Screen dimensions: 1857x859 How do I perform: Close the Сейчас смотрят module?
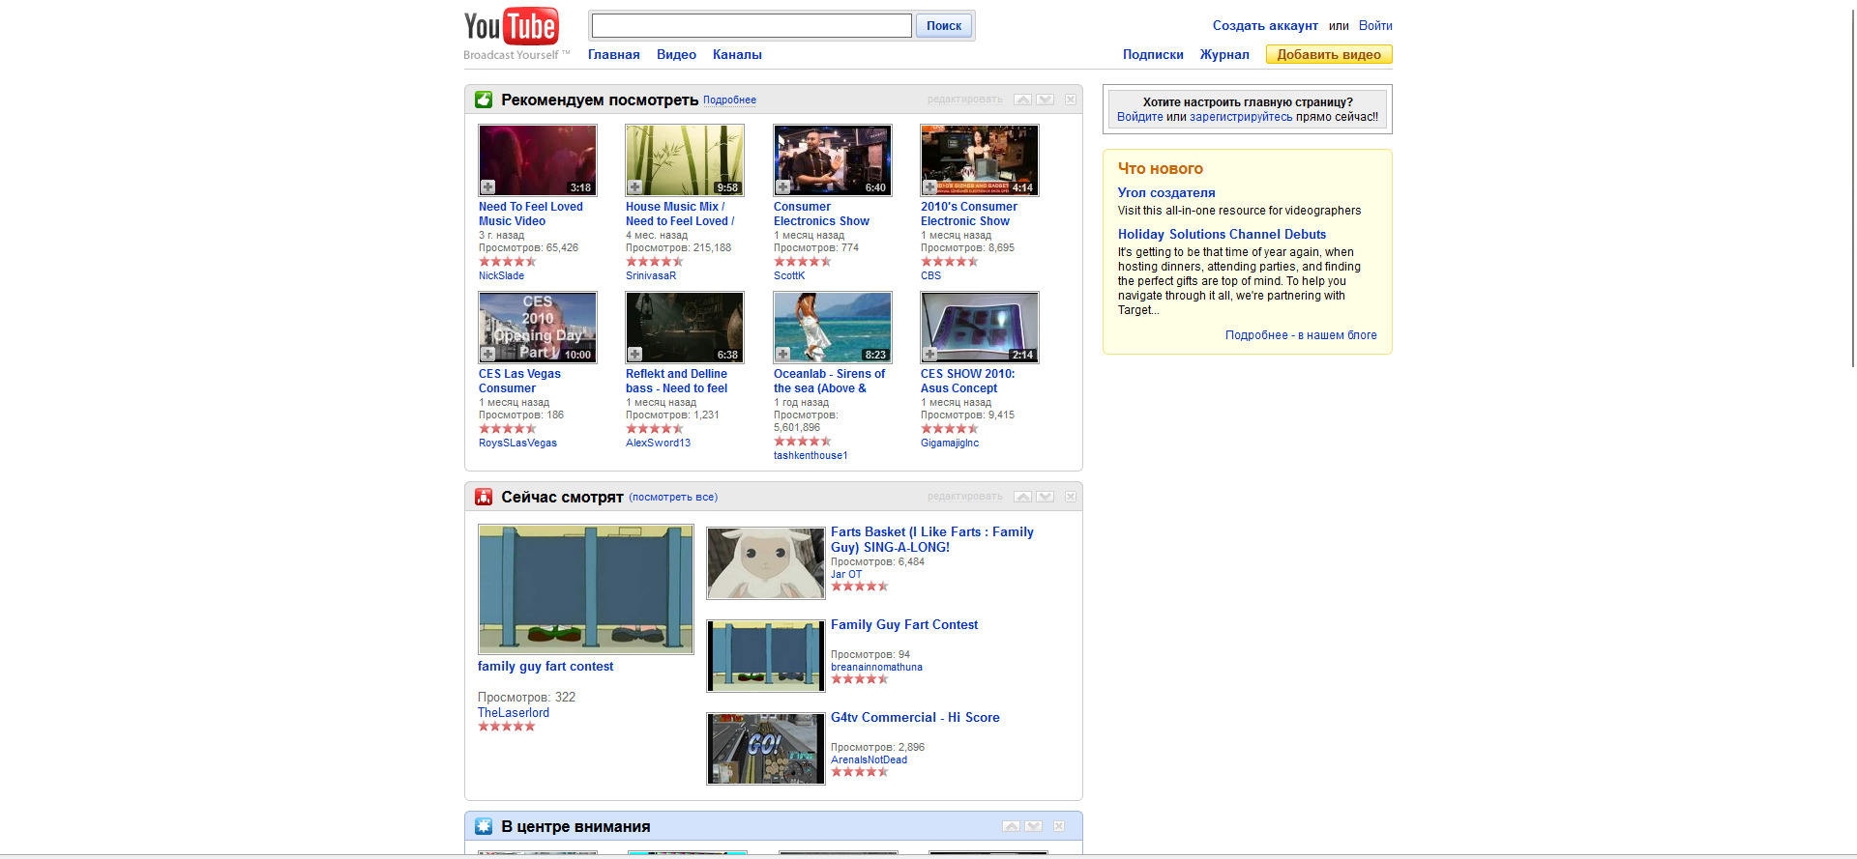[1071, 497]
